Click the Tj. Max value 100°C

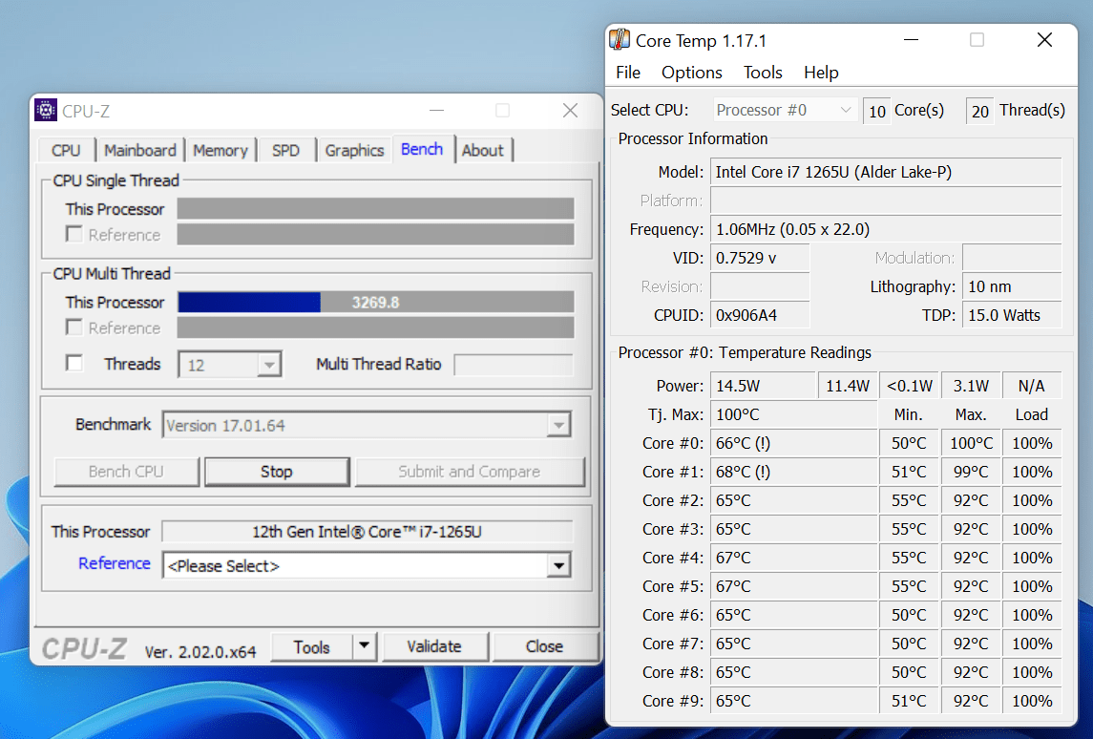(x=793, y=414)
